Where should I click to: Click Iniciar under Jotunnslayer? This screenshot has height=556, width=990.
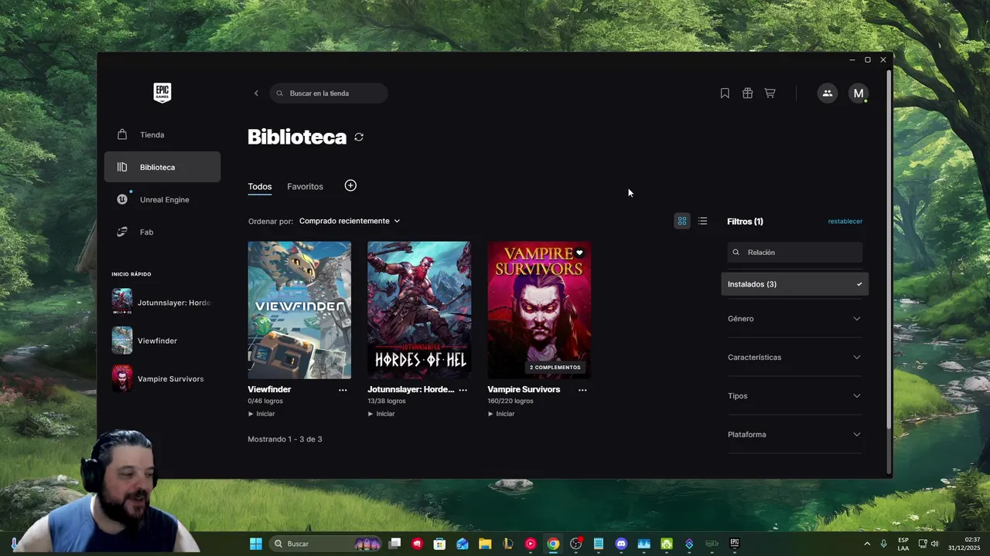click(381, 414)
